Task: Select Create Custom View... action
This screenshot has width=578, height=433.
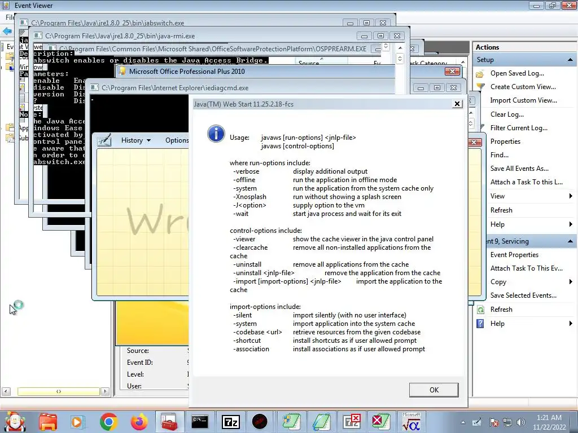Action: [x=523, y=87]
